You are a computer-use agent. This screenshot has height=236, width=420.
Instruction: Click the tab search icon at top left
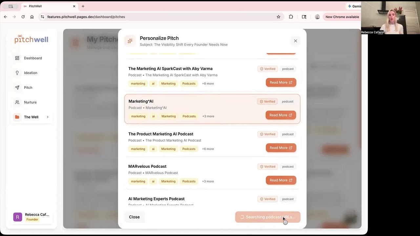tap(11, 6)
